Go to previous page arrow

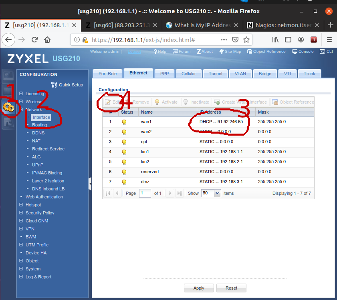click(x=117, y=193)
